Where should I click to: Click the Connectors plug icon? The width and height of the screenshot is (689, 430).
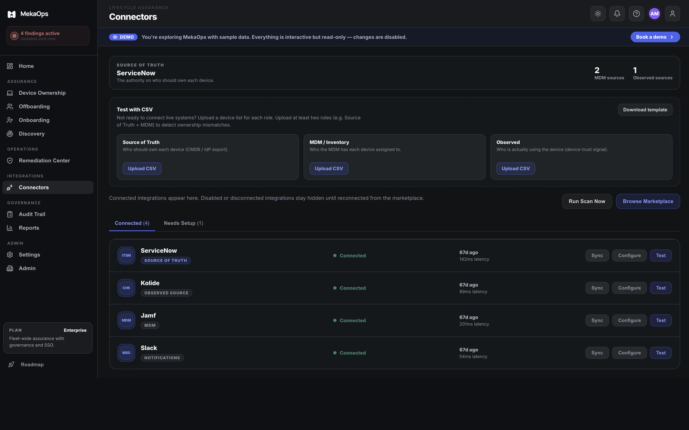10,187
